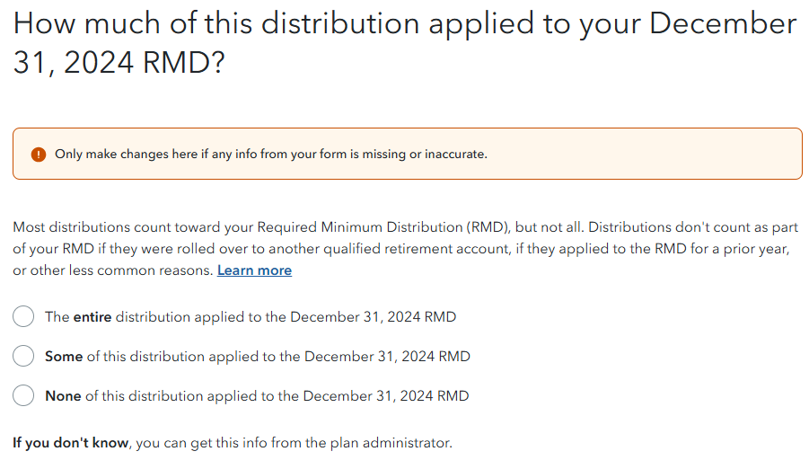Click the bold word 'None' in the third option
Viewport: 809px width, 469px height.
click(63, 395)
